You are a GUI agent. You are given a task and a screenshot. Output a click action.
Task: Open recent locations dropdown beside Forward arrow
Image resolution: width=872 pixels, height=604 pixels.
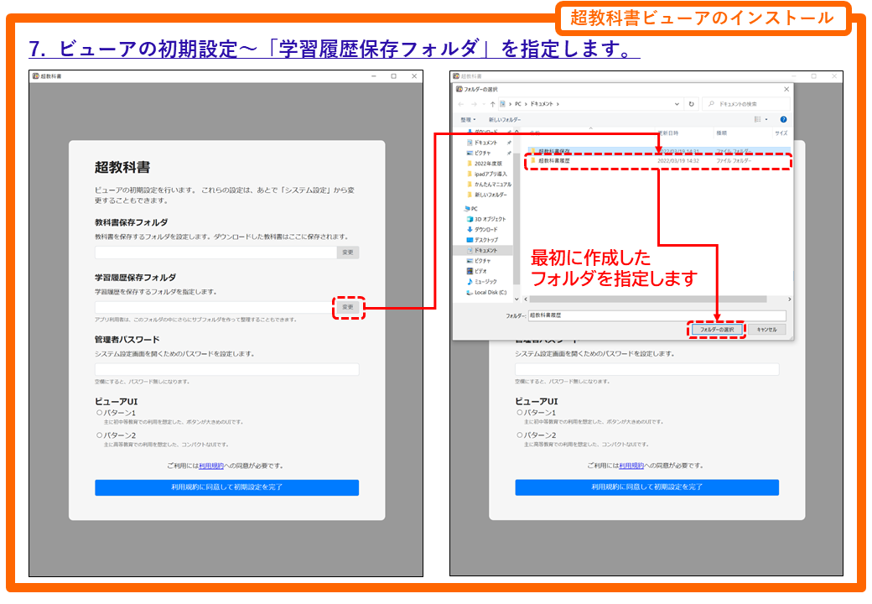point(484,104)
